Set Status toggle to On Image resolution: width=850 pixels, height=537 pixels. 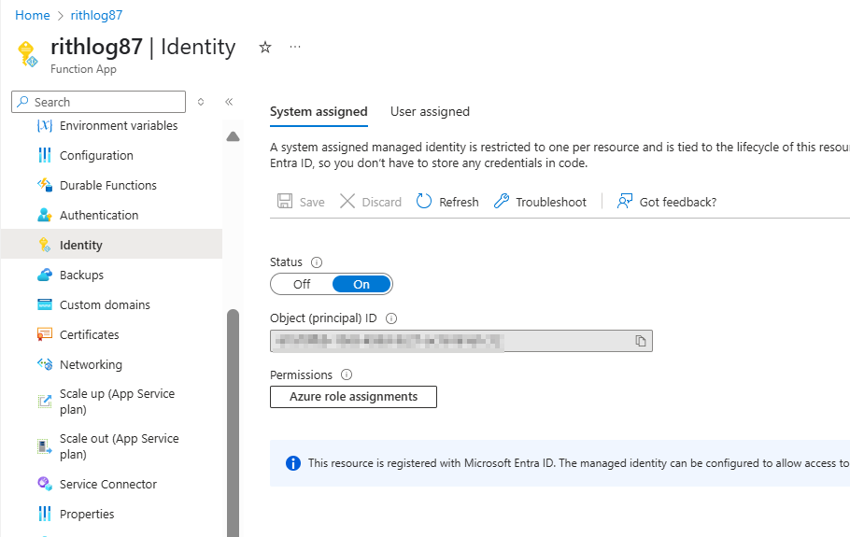[361, 285]
